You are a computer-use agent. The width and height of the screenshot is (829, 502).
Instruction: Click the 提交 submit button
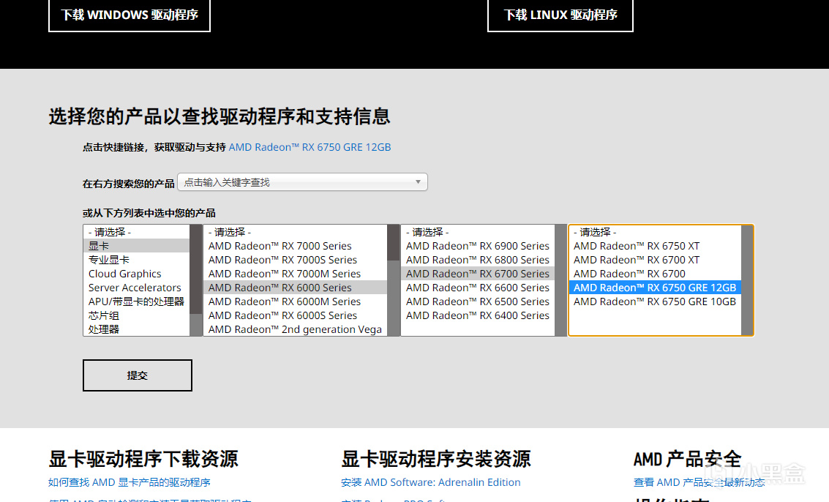138,375
